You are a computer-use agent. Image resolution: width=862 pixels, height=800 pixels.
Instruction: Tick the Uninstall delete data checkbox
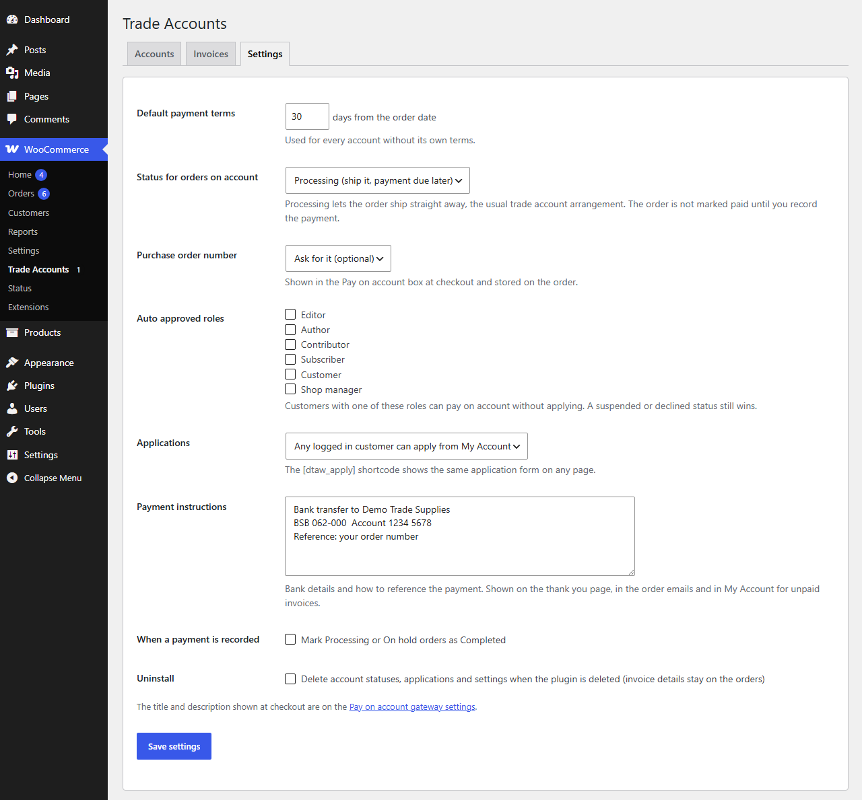[x=290, y=679]
